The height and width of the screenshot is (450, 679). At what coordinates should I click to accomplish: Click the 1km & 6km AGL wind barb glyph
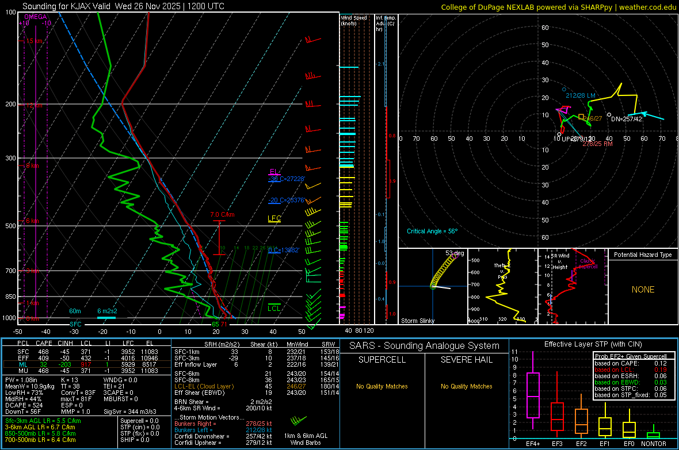(x=299, y=420)
